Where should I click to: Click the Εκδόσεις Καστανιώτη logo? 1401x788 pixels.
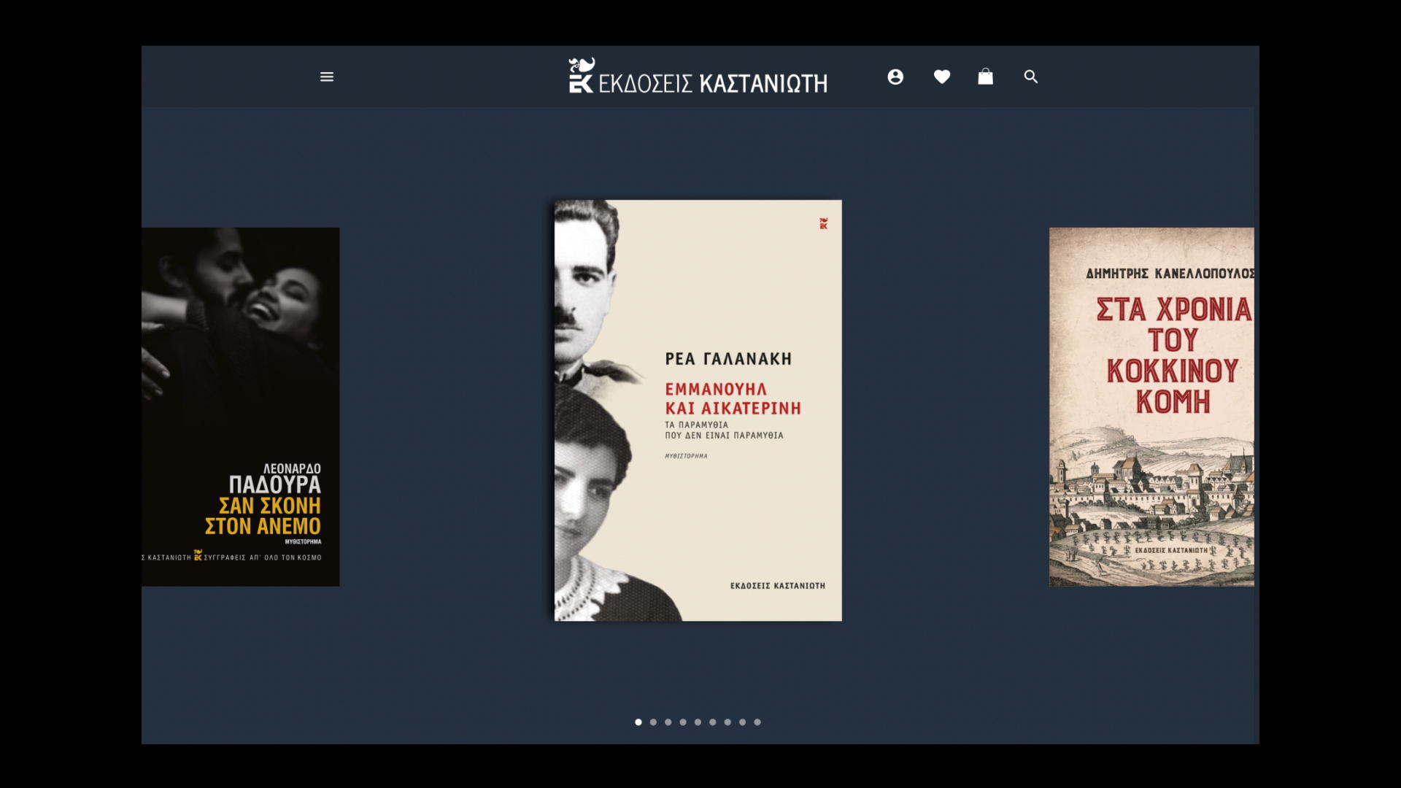point(698,76)
